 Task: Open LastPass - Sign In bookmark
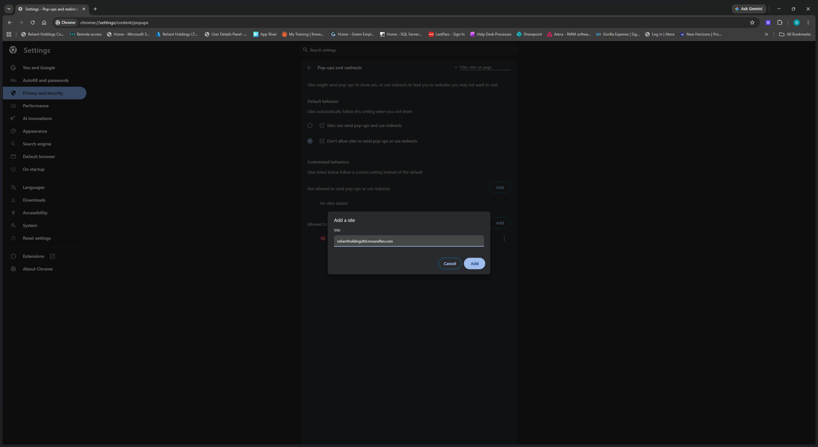click(446, 34)
